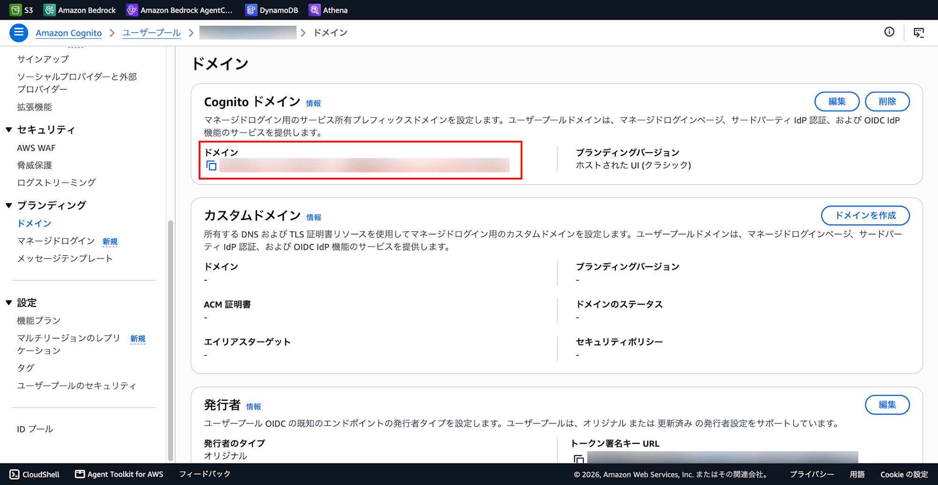Open DynamoDB shortcut icon
The width and height of the screenshot is (938, 485).
coord(251,10)
